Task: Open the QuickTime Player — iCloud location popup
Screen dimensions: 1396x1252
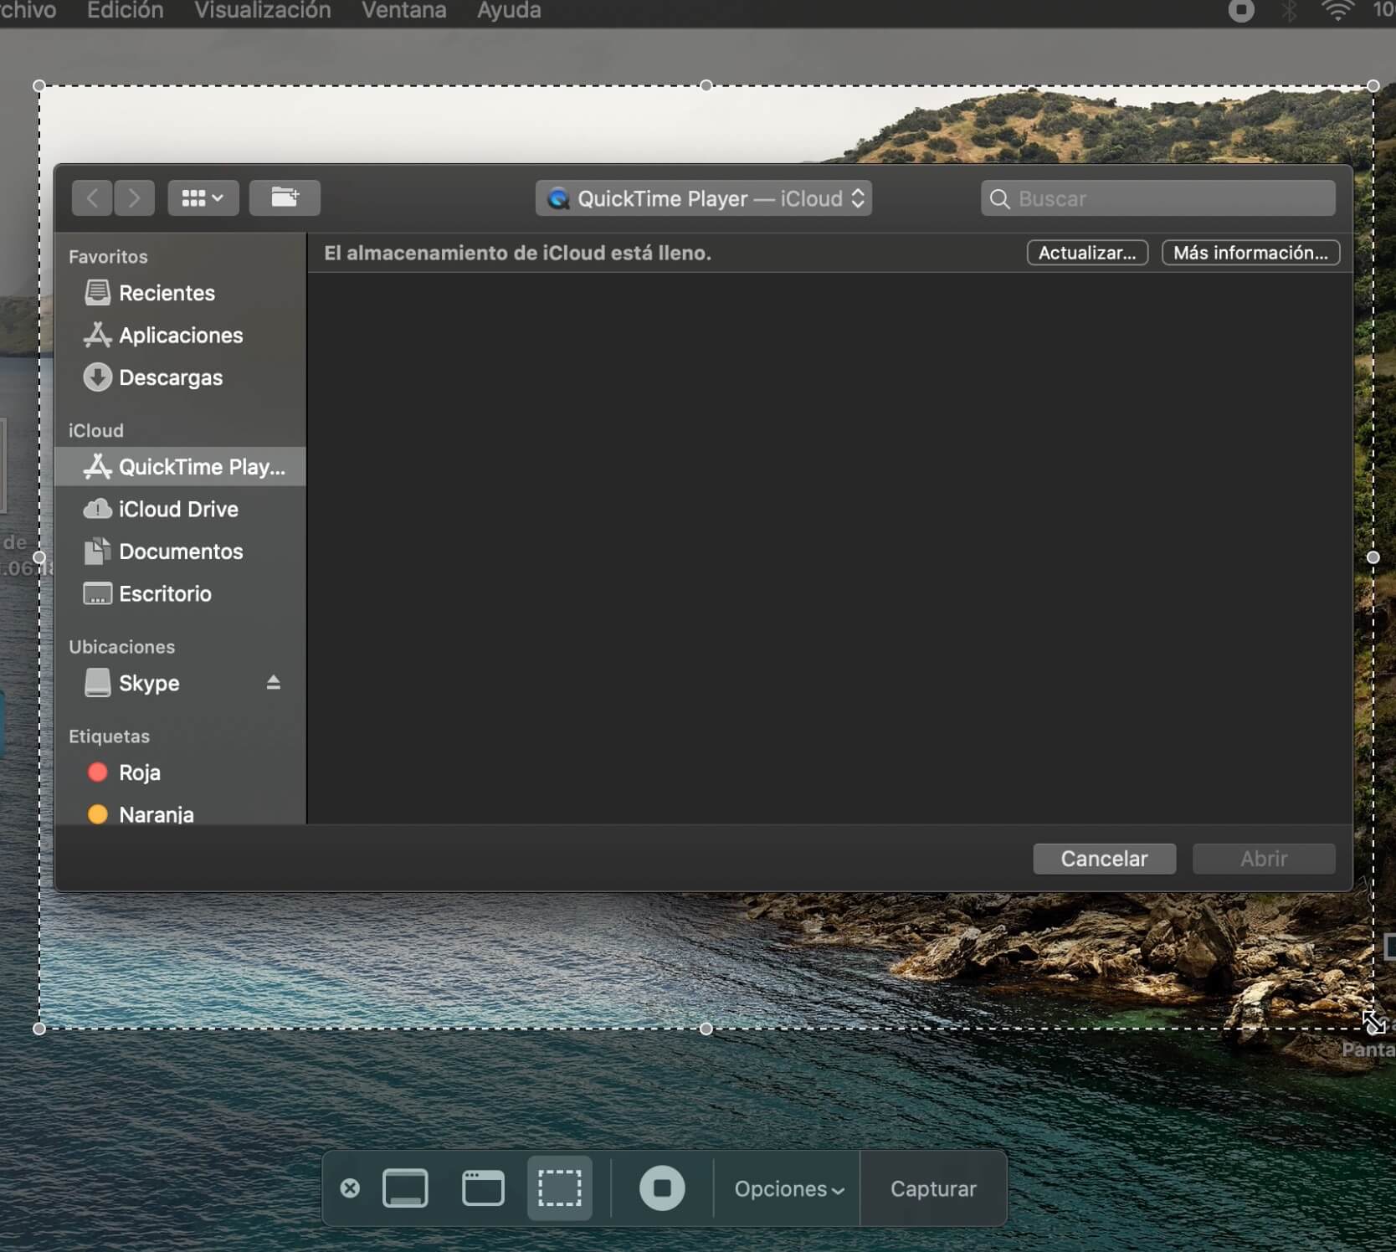Action: click(704, 198)
